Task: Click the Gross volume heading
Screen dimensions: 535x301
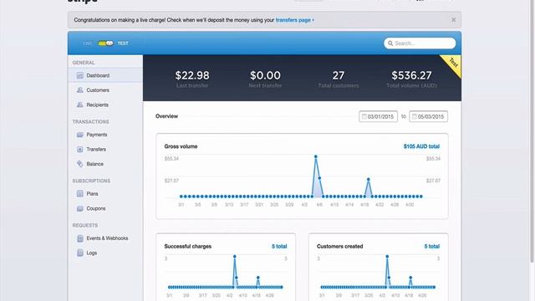Action: point(181,146)
